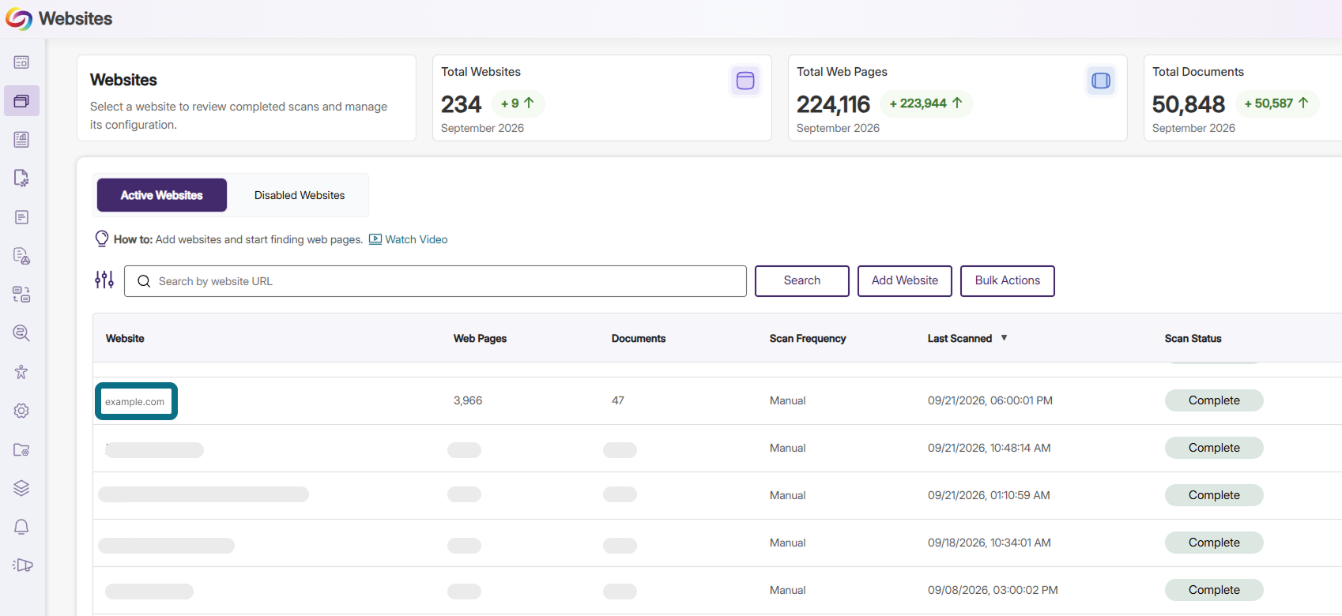Click Manual frequency in 09/08/2026 row
Image resolution: width=1342 pixels, height=616 pixels.
pyautogui.click(x=788, y=591)
